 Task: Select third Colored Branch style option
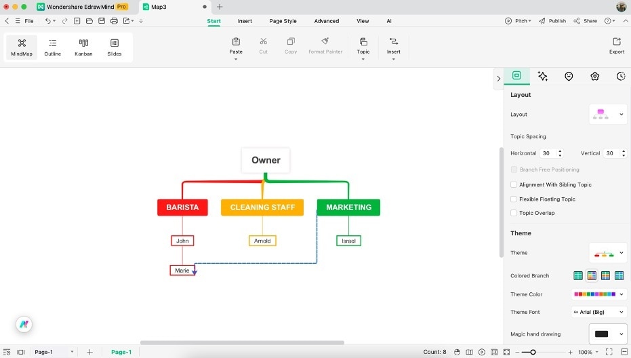(x=605, y=275)
